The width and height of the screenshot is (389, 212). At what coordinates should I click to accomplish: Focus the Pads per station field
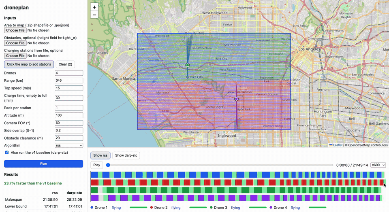69,108
